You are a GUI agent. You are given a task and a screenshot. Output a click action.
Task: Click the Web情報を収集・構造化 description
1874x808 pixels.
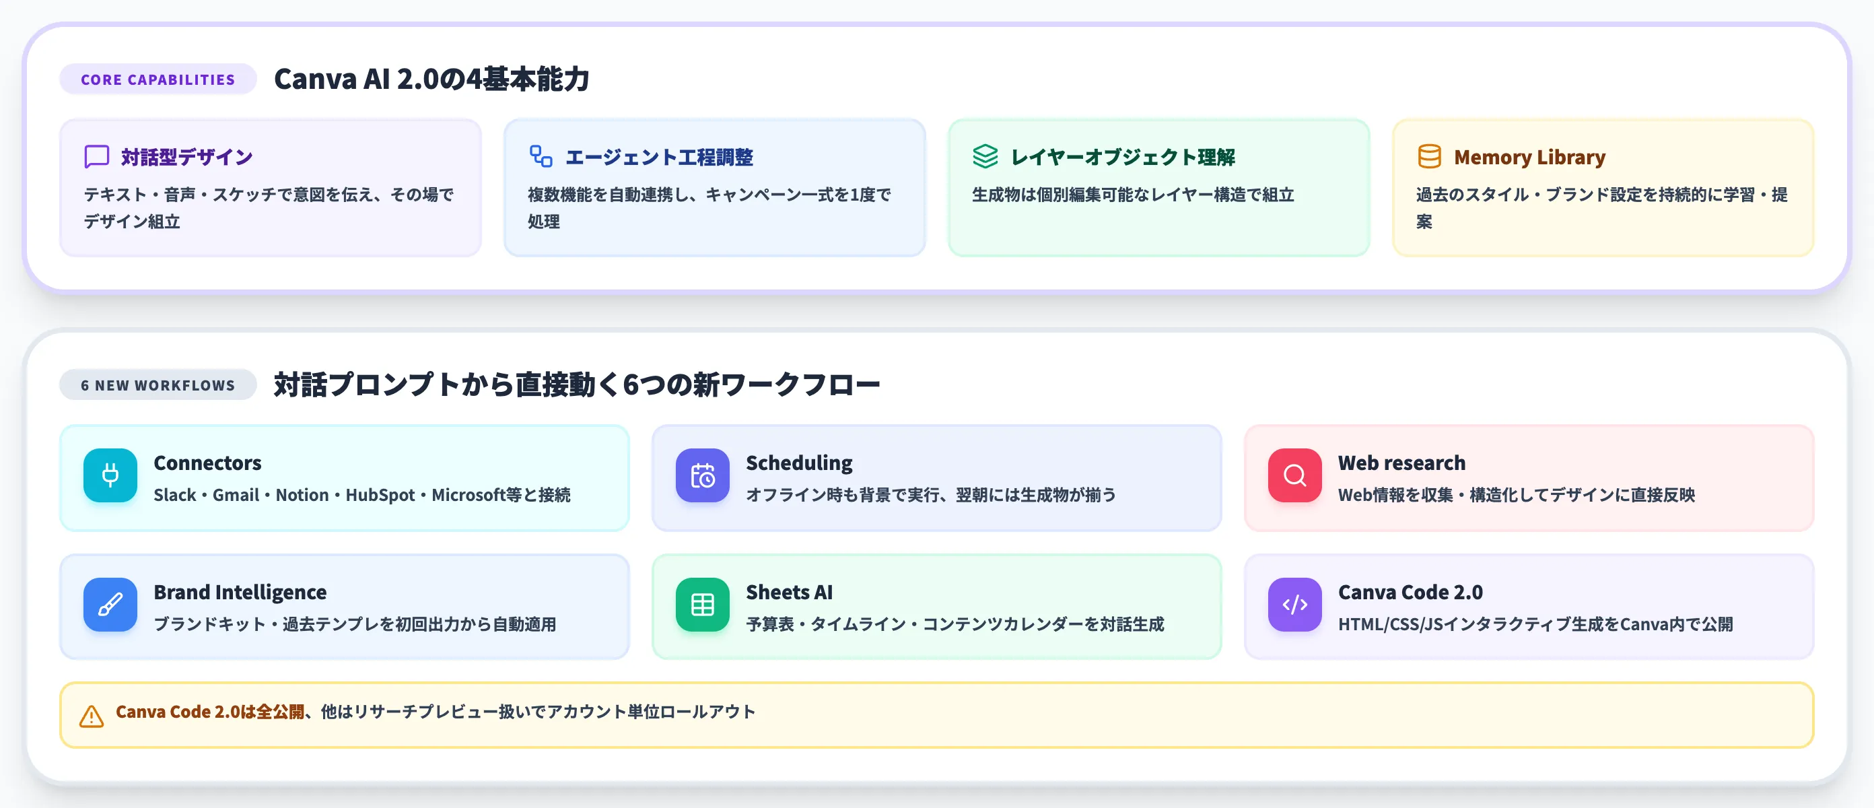pyautogui.click(x=1516, y=495)
